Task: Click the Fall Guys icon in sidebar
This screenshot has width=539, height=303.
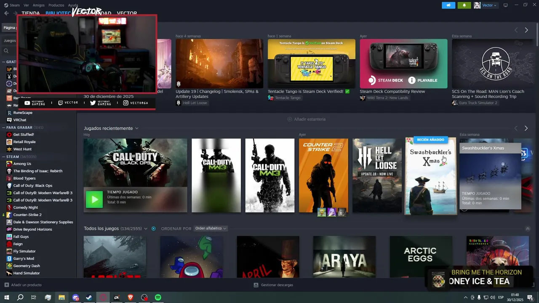Action: coord(9,237)
